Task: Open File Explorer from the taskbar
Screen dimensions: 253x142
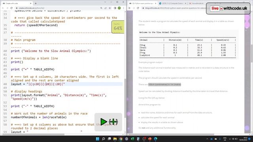Action: coord(115,139)
